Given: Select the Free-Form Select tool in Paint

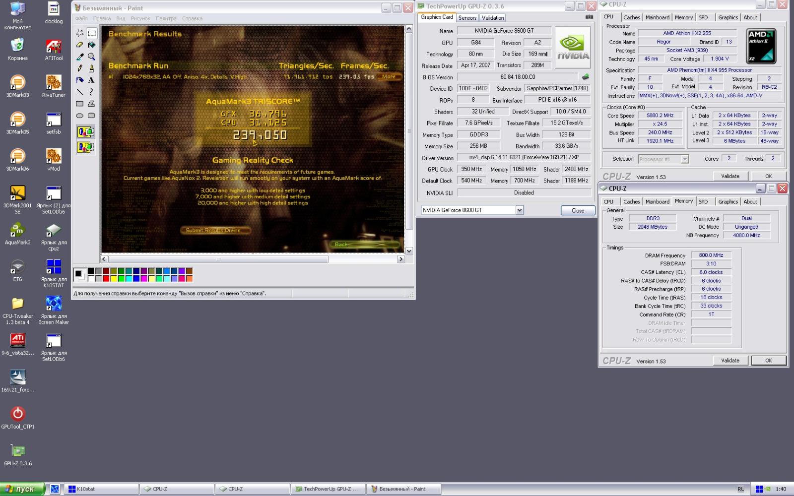Looking at the screenshot, I should 80,33.
